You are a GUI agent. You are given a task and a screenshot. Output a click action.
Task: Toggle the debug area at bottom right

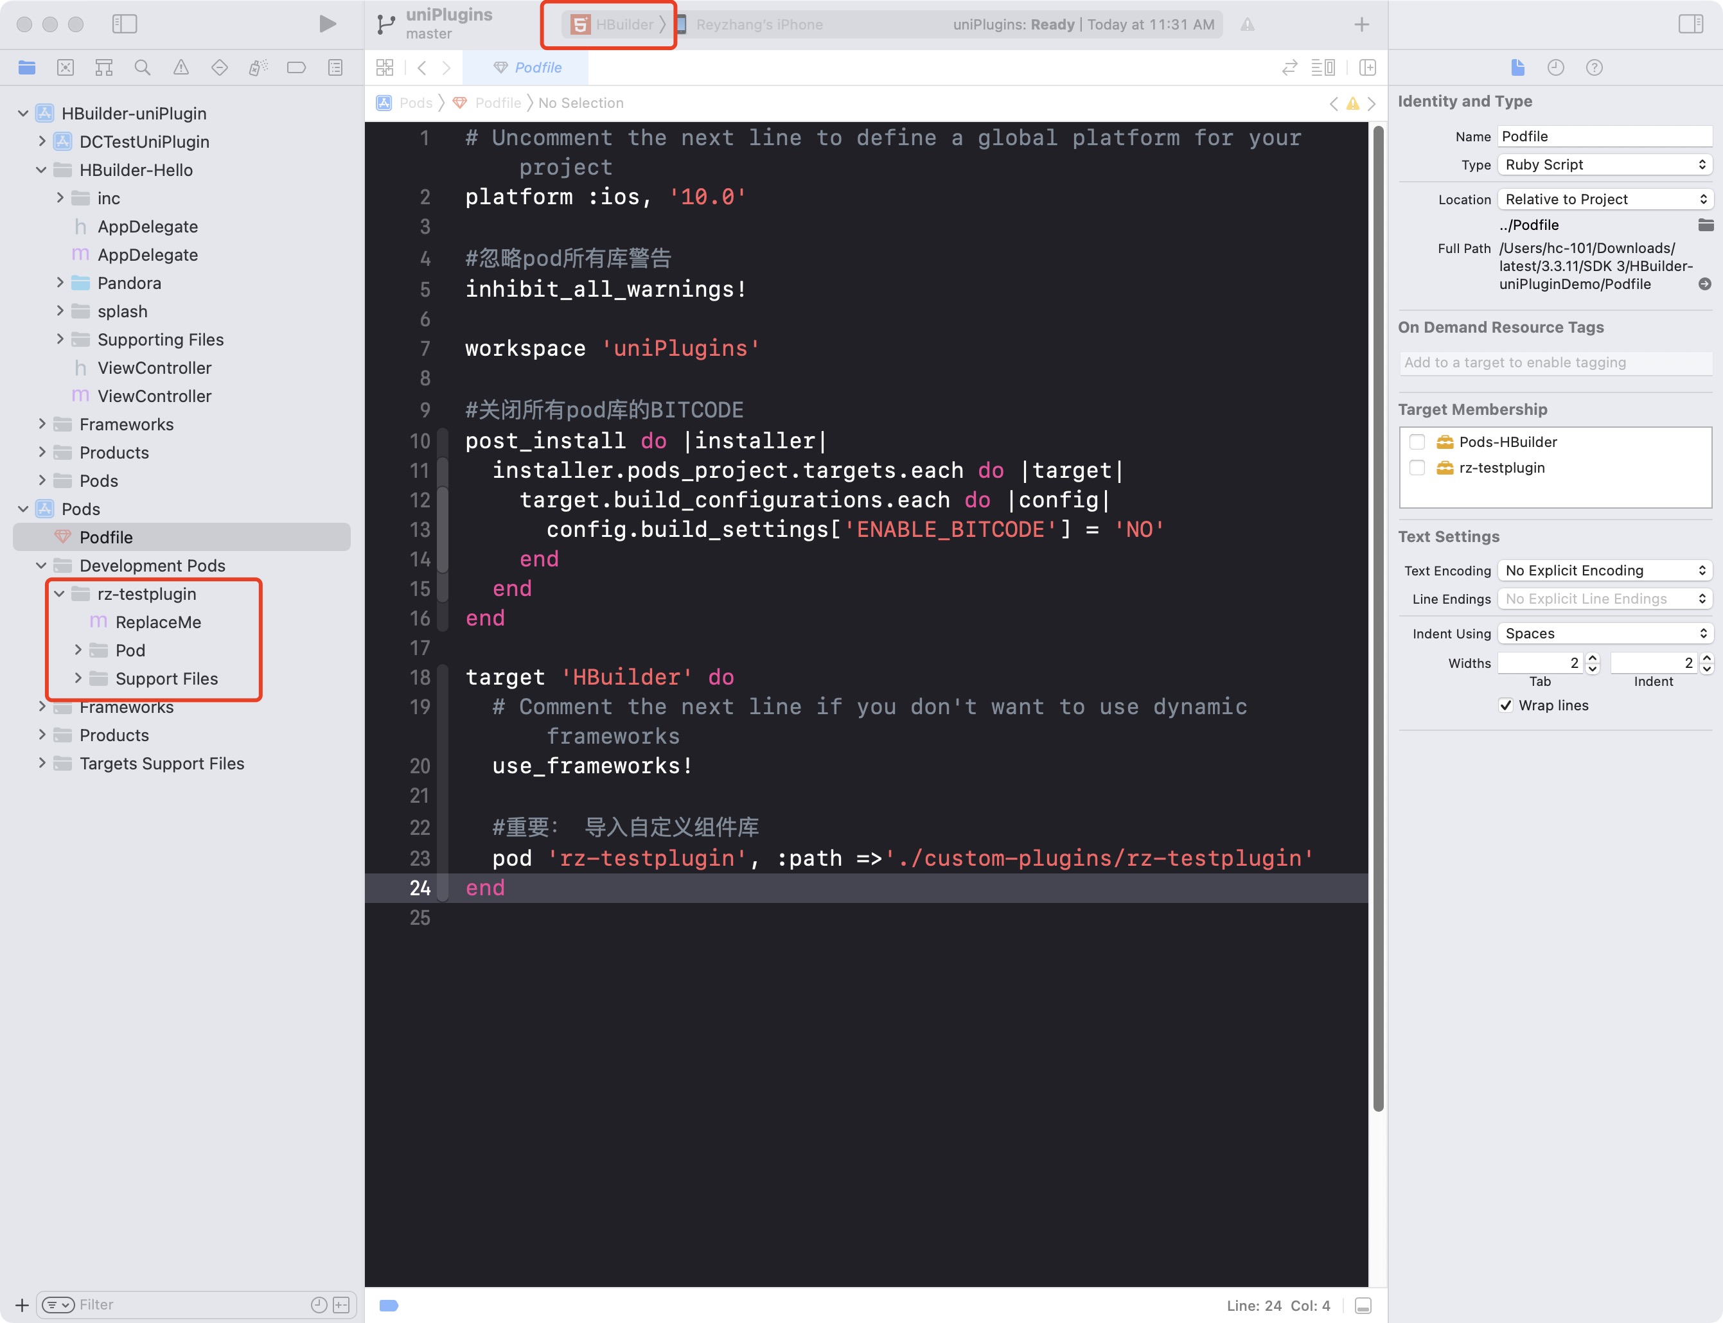click(x=1363, y=1306)
